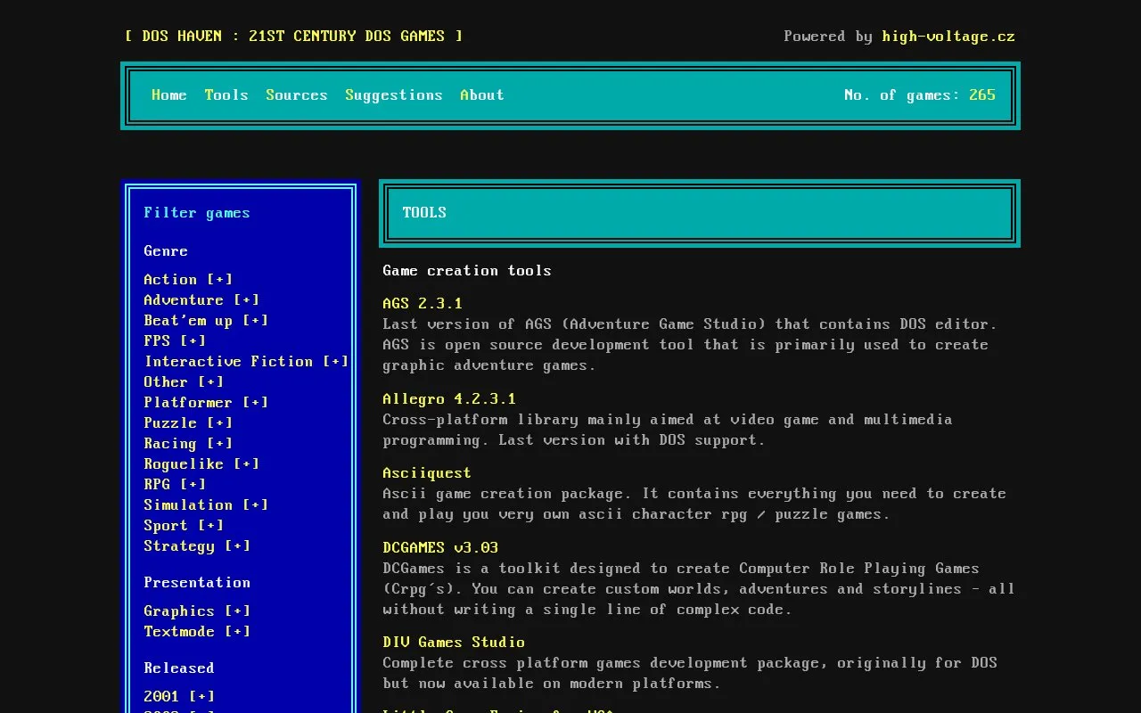Filter by Interactive Fiction genre link
This screenshot has width=1141, height=713.
(x=228, y=361)
